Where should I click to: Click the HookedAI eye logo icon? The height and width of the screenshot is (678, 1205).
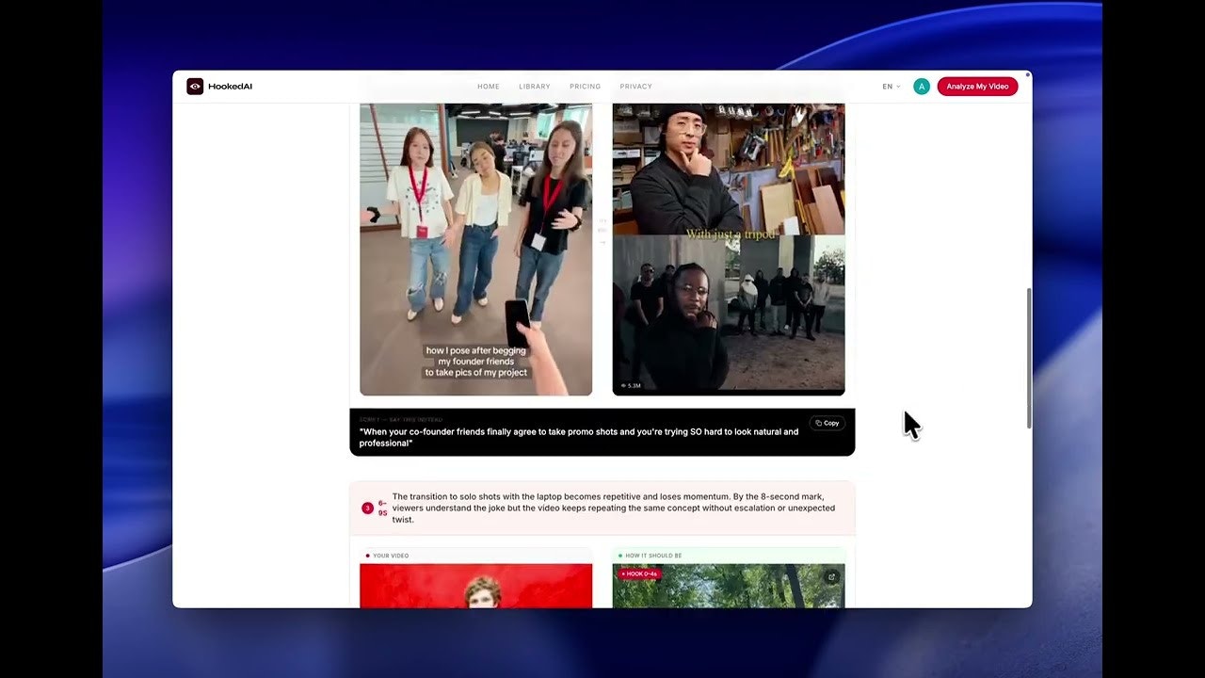195,87
